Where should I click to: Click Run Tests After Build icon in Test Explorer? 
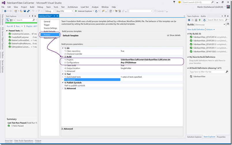(8, 20)
